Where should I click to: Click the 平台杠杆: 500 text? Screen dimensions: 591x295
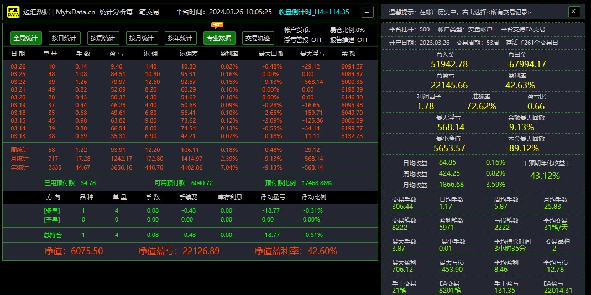coord(409,29)
